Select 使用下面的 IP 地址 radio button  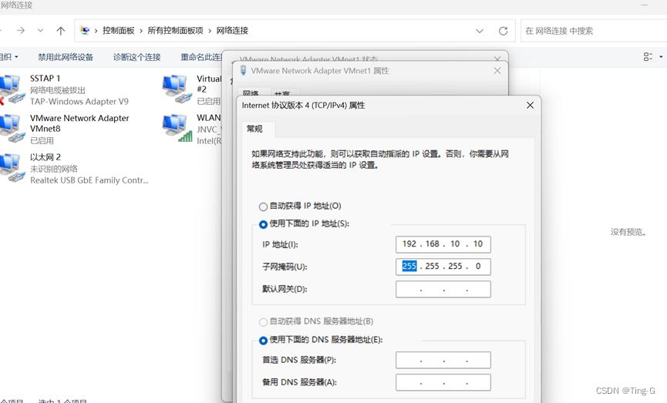(263, 224)
